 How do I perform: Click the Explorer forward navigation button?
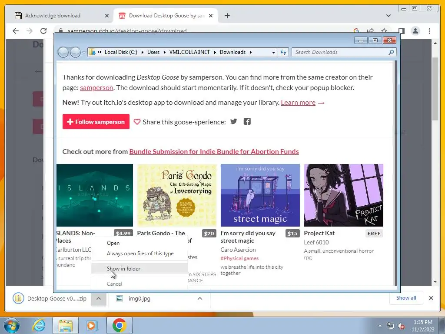[75, 52]
